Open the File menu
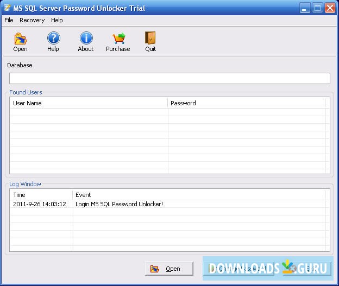Screen dimensions: 339x286 9,20
